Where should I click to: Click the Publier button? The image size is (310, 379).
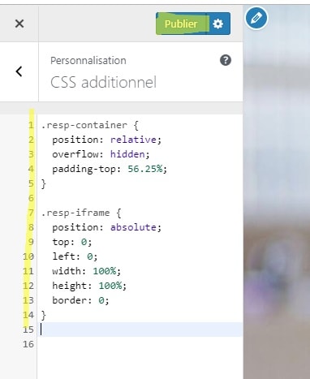(x=181, y=24)
